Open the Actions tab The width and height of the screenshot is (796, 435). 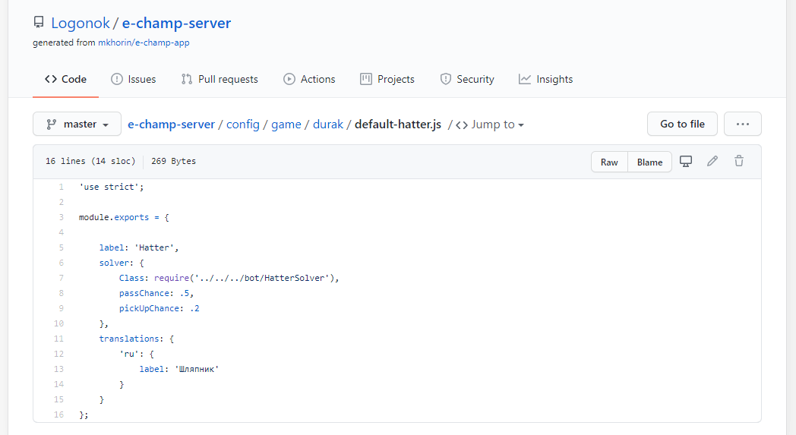tap(309, 79)
